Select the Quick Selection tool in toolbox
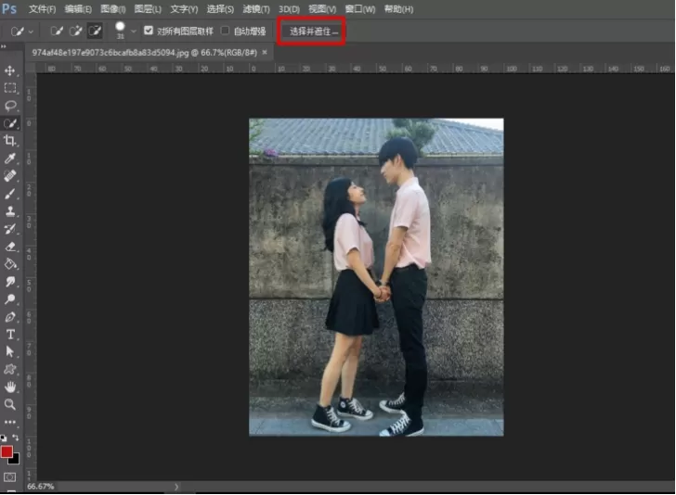Image resolution: width=676 pixels, height=495 pixels. (x=10, y=123)
